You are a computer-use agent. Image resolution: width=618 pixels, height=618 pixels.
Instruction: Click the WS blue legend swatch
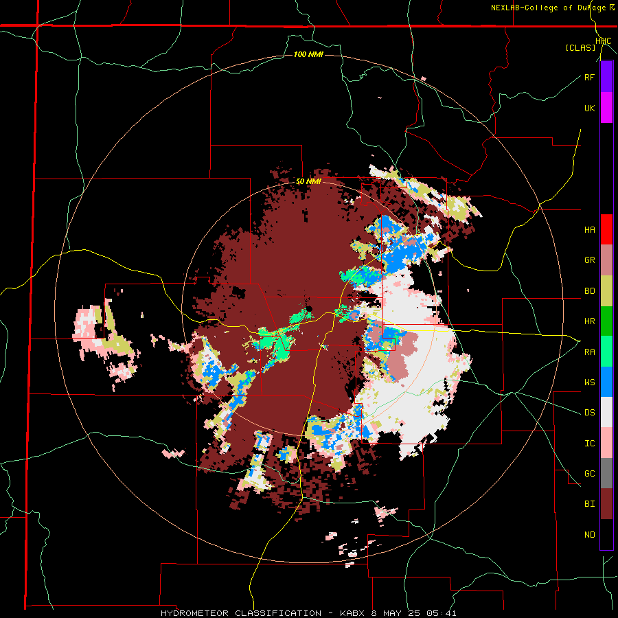click(x=606, y=382)
